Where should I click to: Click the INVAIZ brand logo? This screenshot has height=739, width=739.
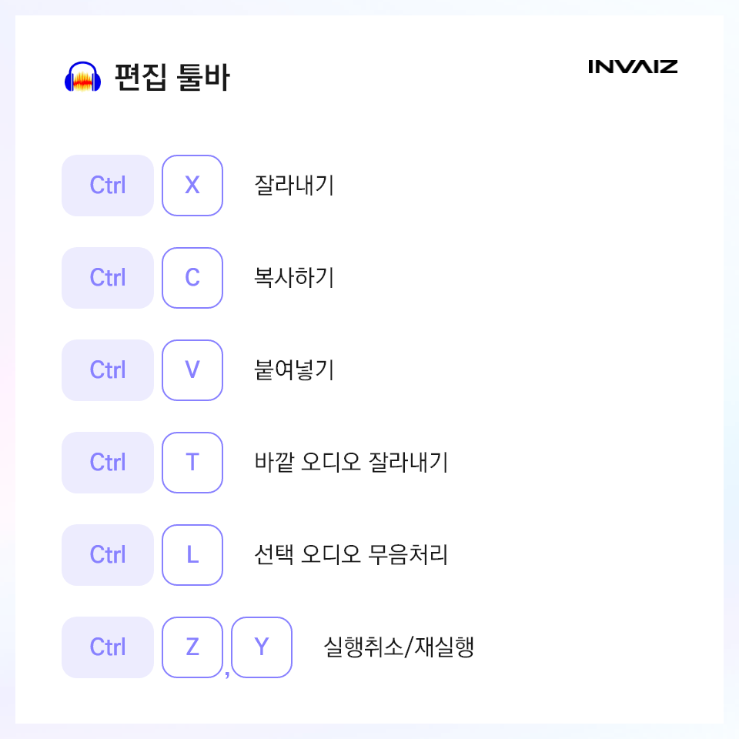pyautogui.click(x=633, y=67)
